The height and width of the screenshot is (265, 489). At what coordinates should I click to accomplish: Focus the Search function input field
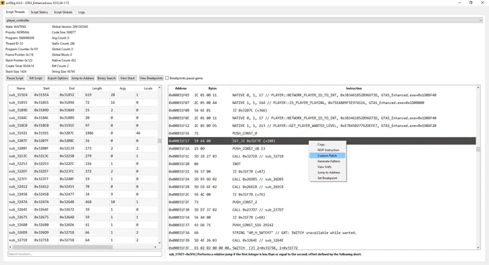85,254
